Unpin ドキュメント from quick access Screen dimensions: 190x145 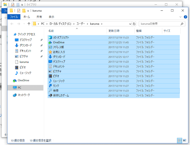41,51
